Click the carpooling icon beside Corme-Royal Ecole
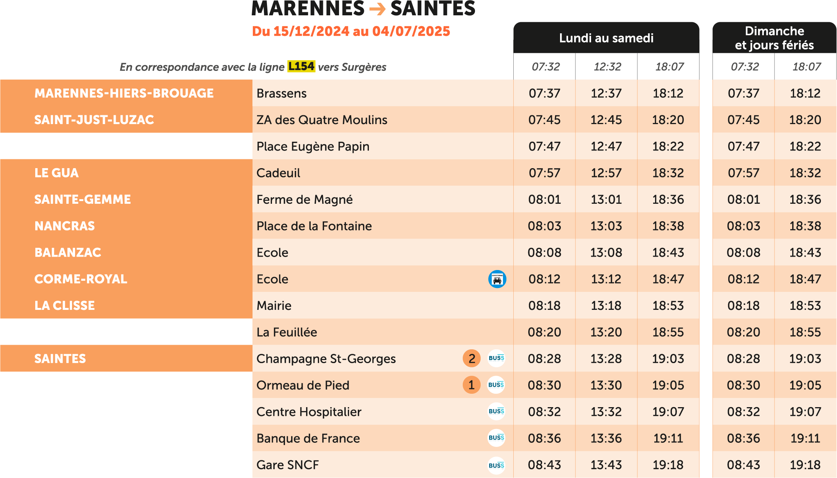The width and height of the screenshot is (837, 478). coord(497,279)
